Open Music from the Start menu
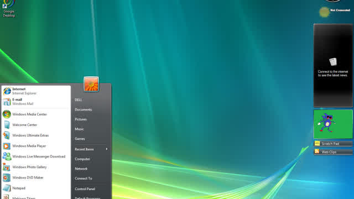354x199 pixels. 79,129
